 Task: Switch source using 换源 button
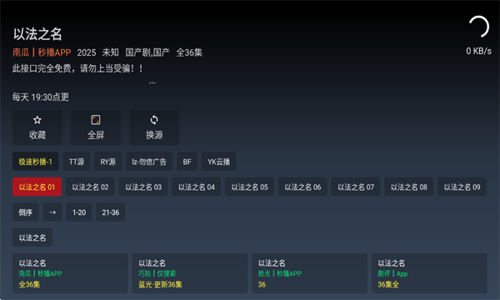(154, 127)
